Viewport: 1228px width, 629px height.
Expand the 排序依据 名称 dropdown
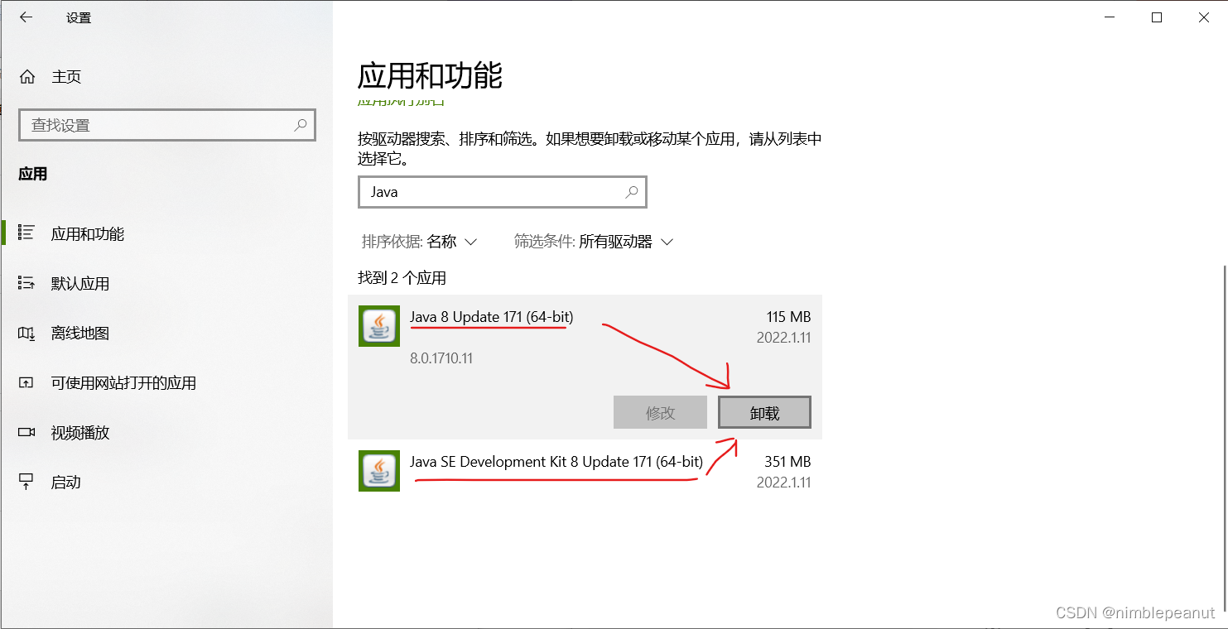click(420, 242)
